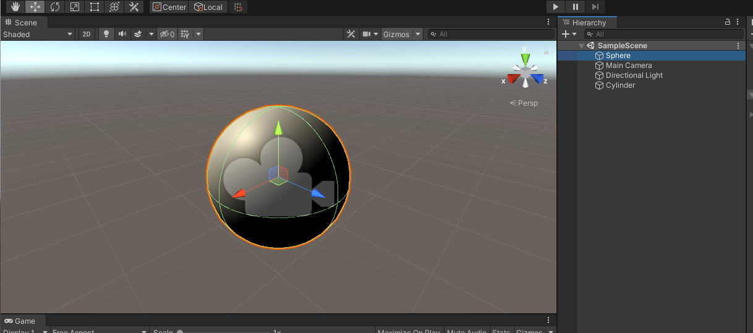753x333 pixels.
Task: Open the Scene Gizmos dropdown arrow
Action: coord(418,34)
